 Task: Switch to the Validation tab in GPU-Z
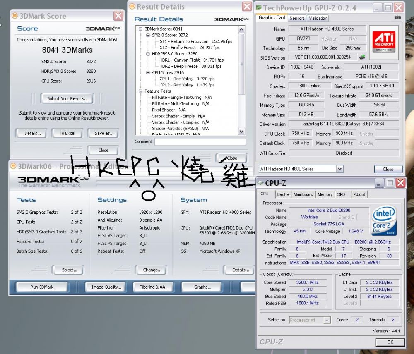coord(318,18)
